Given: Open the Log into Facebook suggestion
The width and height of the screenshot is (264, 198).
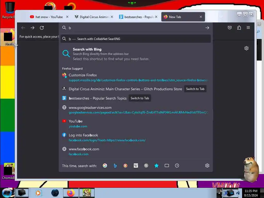Looking at the screenshot, I should pos(136,138).
